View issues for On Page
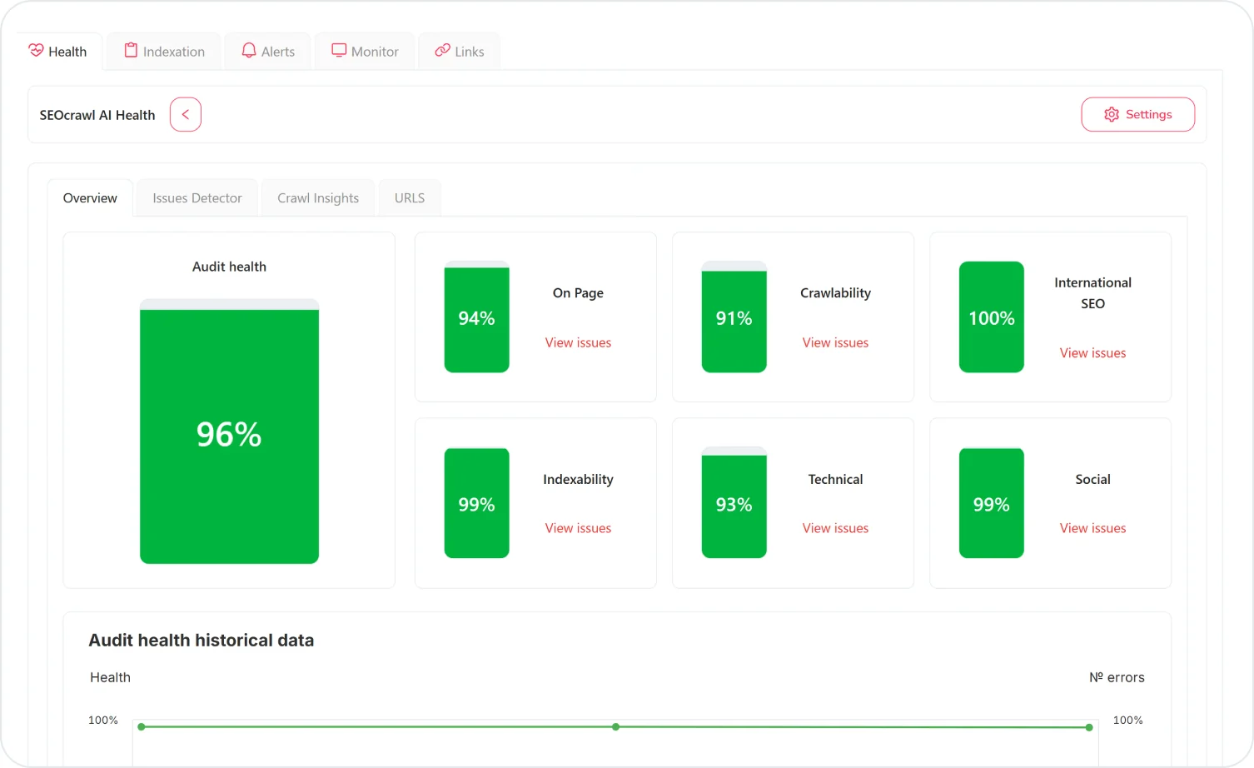The height and width of the screenshot is (768, 1254). [578, 343]
